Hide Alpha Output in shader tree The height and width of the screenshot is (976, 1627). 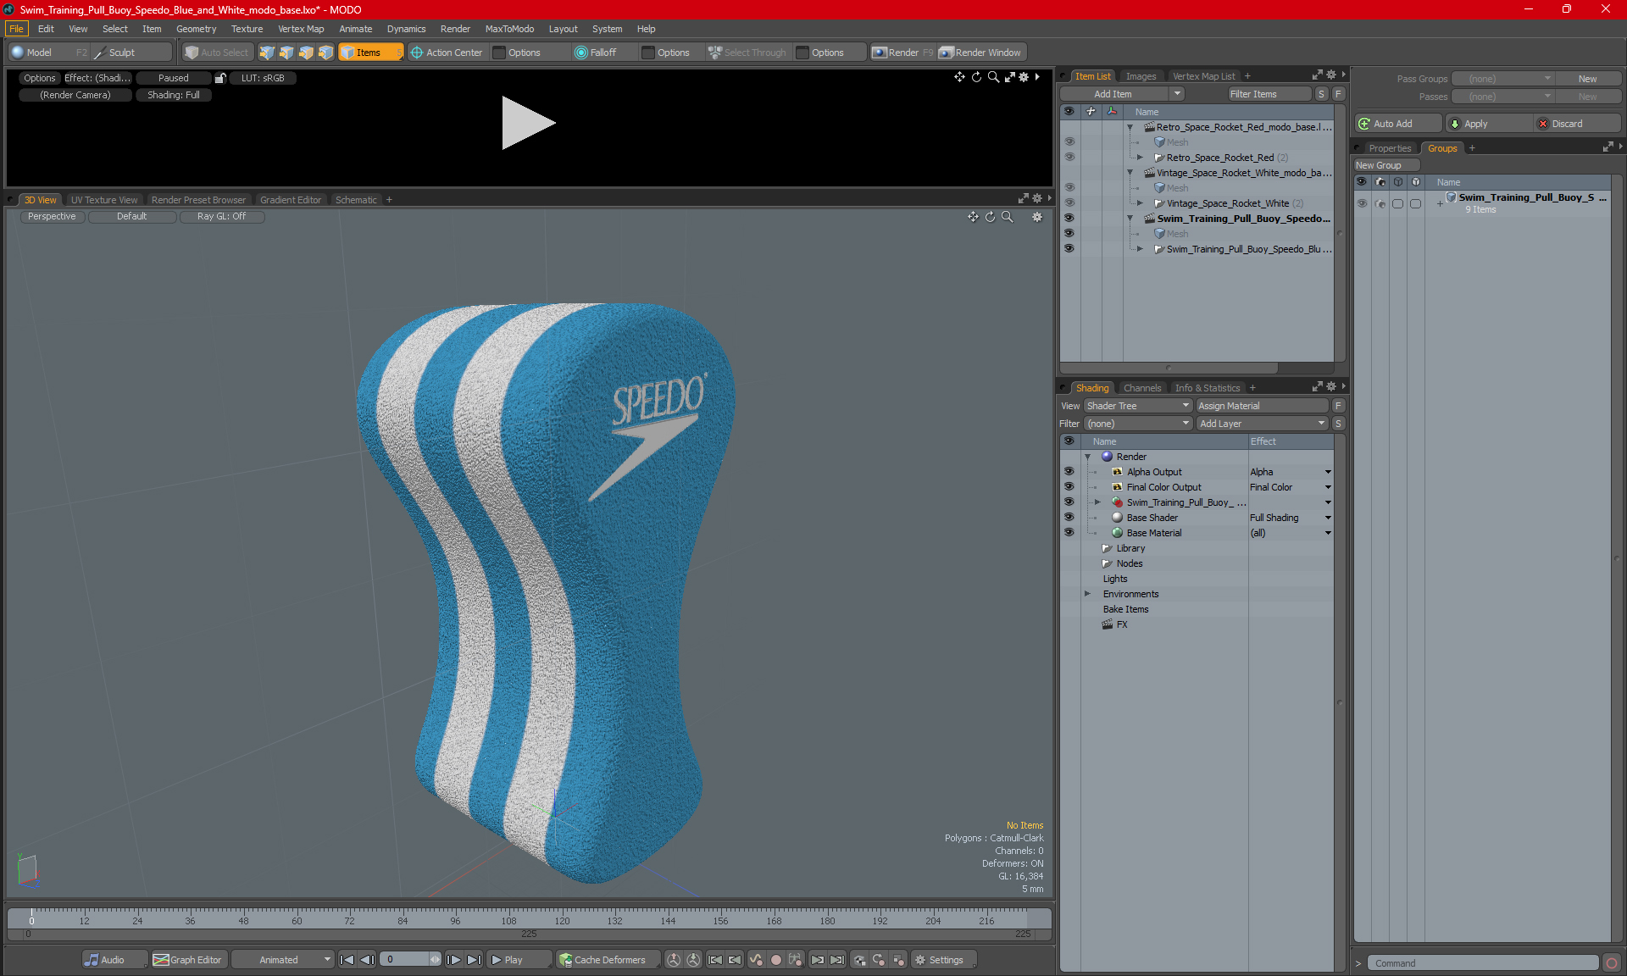click(x=1069, y=472)
